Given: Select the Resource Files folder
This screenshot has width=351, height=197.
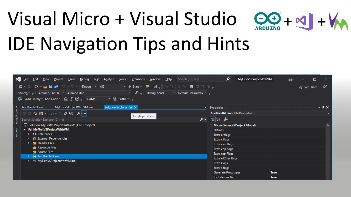Looking at the screenshot, I should 47,147.
